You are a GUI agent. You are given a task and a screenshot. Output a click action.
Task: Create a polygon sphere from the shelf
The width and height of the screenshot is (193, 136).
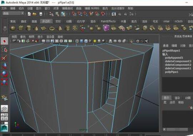[13, 28]
